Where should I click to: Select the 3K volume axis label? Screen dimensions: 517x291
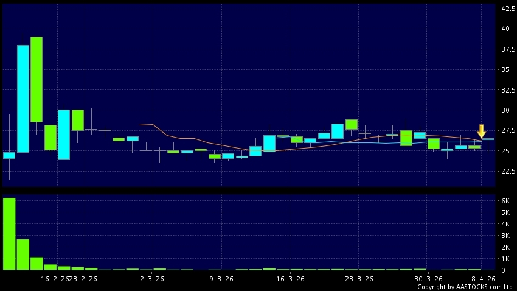pyautogui.click(x=505, y=236)
